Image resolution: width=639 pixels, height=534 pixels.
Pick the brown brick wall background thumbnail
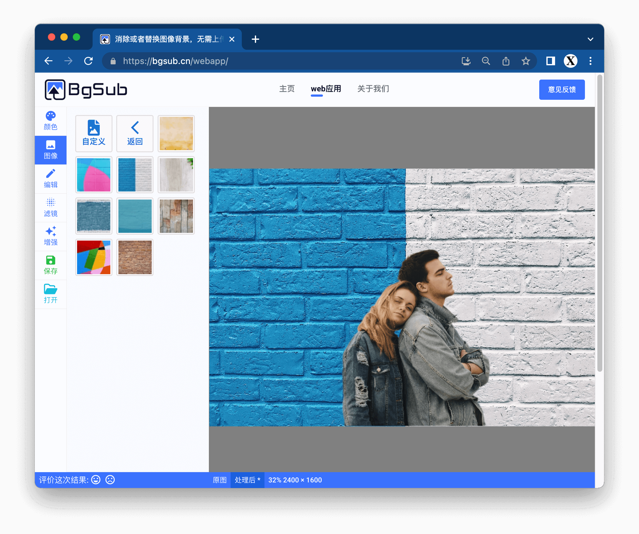pyautogui.click(x=135, y=257)
